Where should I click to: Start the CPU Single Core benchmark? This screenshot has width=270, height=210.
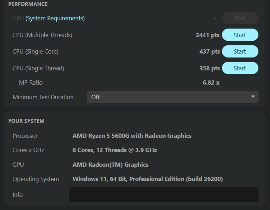(240, 51)
